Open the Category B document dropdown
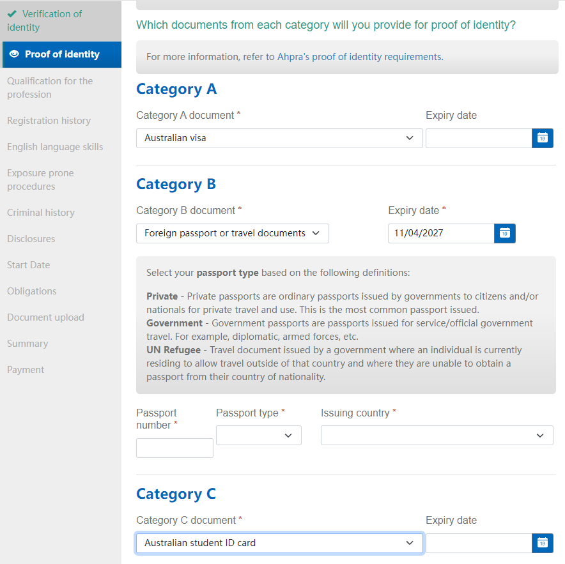Image resolution: width=565 pixels, height=564 pixels. (x=233, y=233)
